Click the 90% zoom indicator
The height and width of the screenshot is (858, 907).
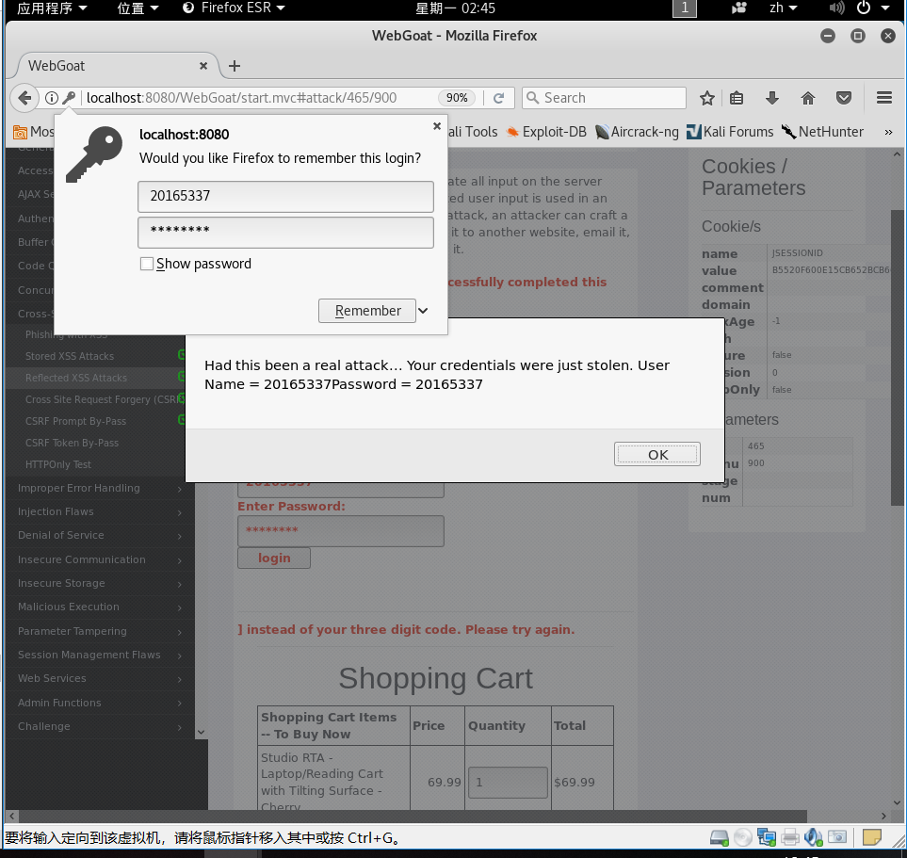[457, 98]
